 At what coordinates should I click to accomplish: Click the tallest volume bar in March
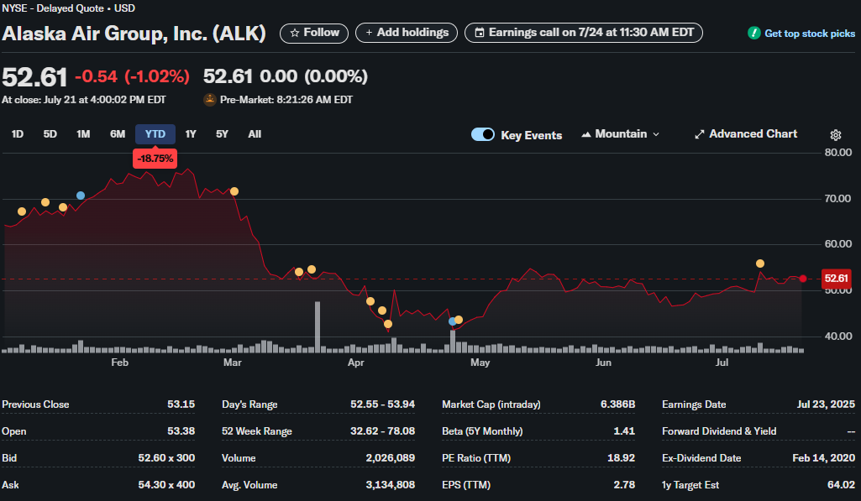coord(318,326)
